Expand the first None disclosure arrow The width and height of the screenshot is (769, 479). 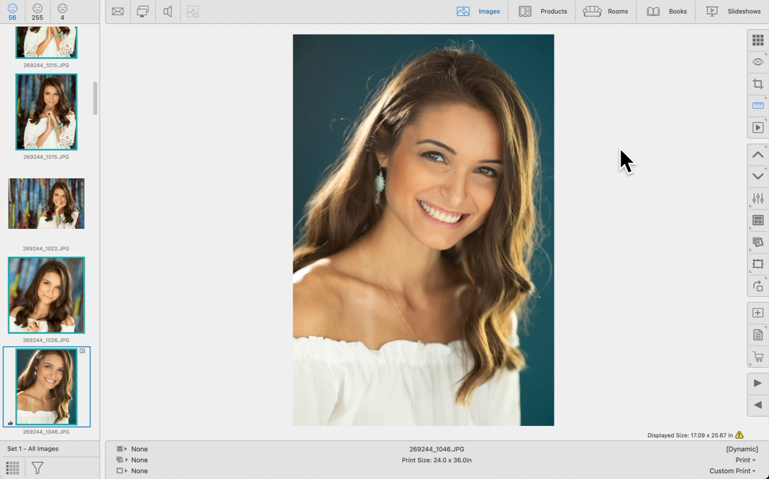coord(126,449)
